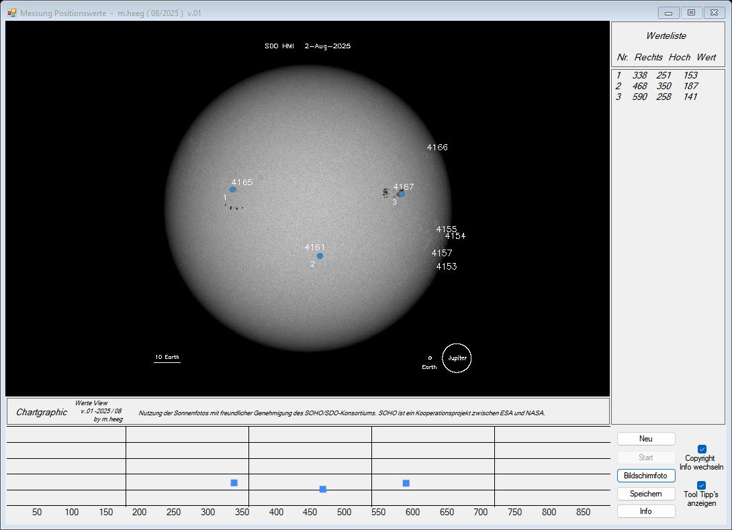Click the chart data point near 468

click(x=323, y=489)
